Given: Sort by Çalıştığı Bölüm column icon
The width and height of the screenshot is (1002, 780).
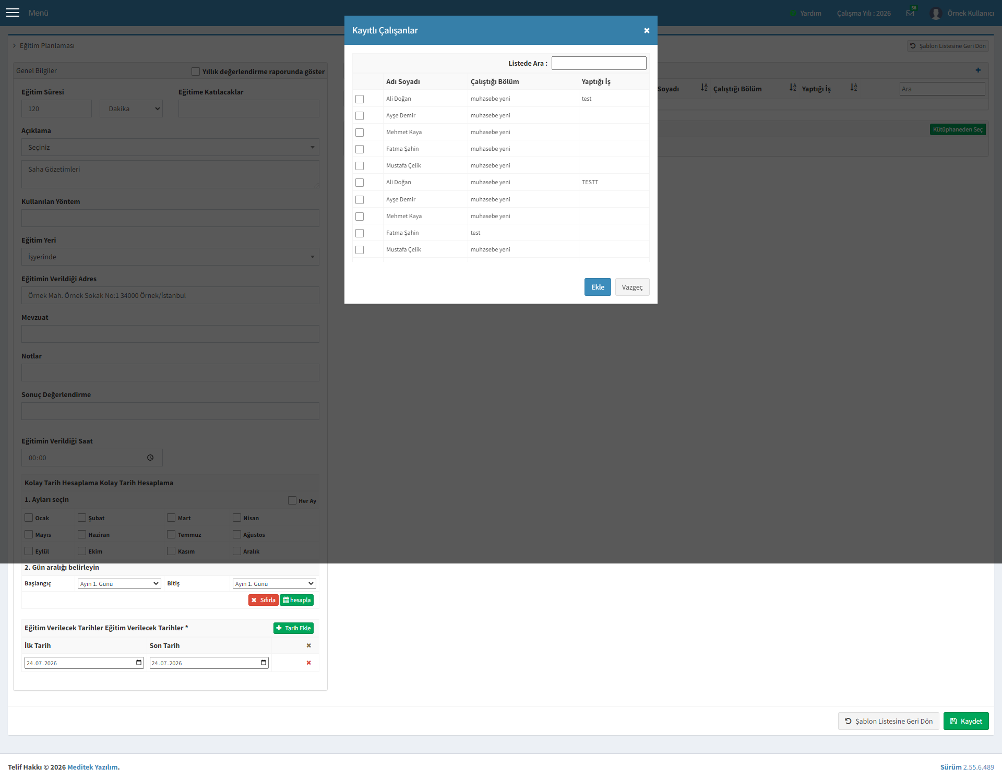Looking at the screenshot, I should coord(793,88).
